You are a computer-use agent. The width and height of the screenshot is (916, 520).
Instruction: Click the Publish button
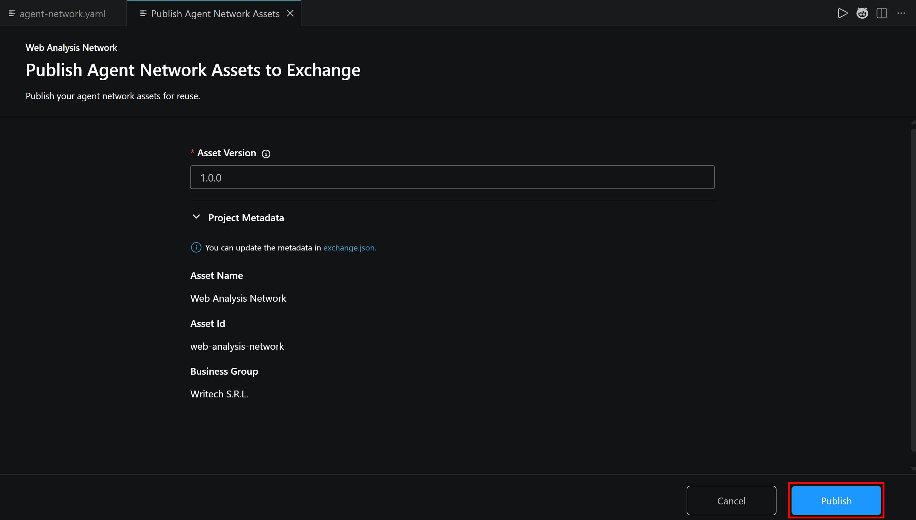[836, 500]
